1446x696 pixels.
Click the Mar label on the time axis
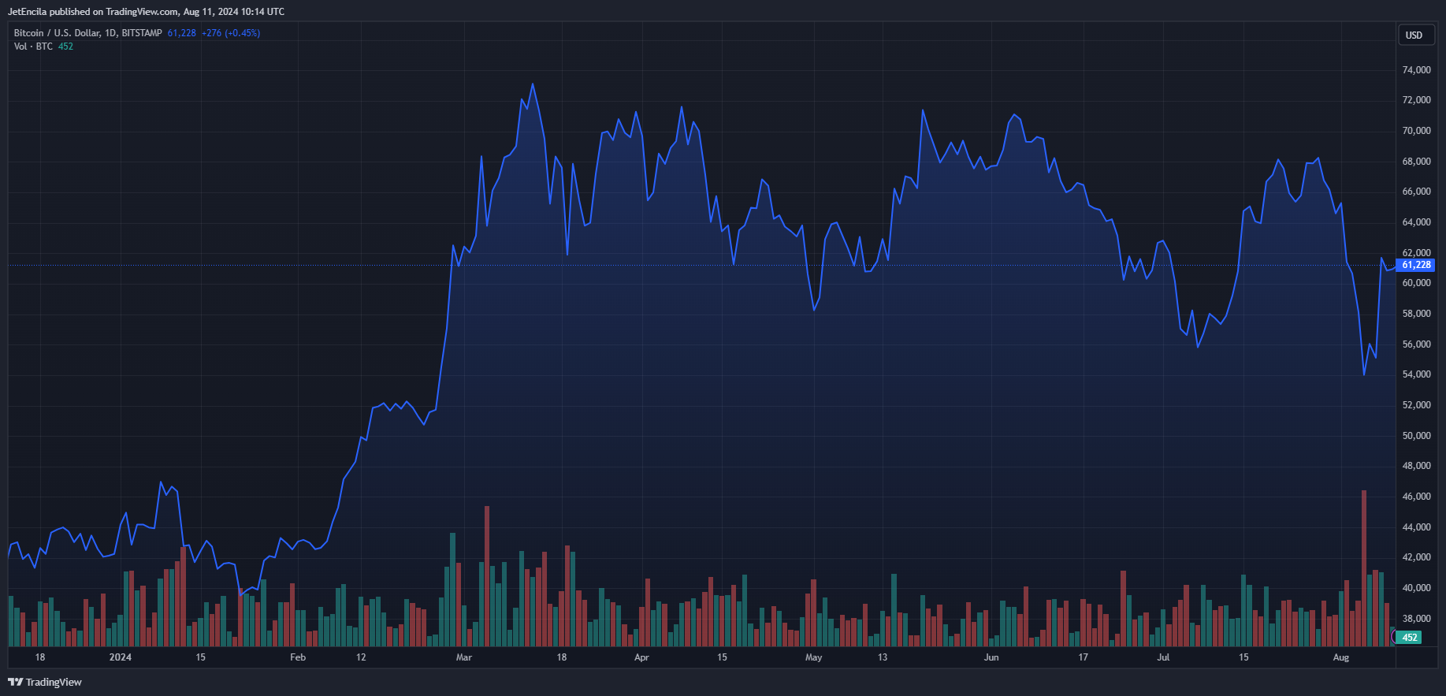coord(463,657)
